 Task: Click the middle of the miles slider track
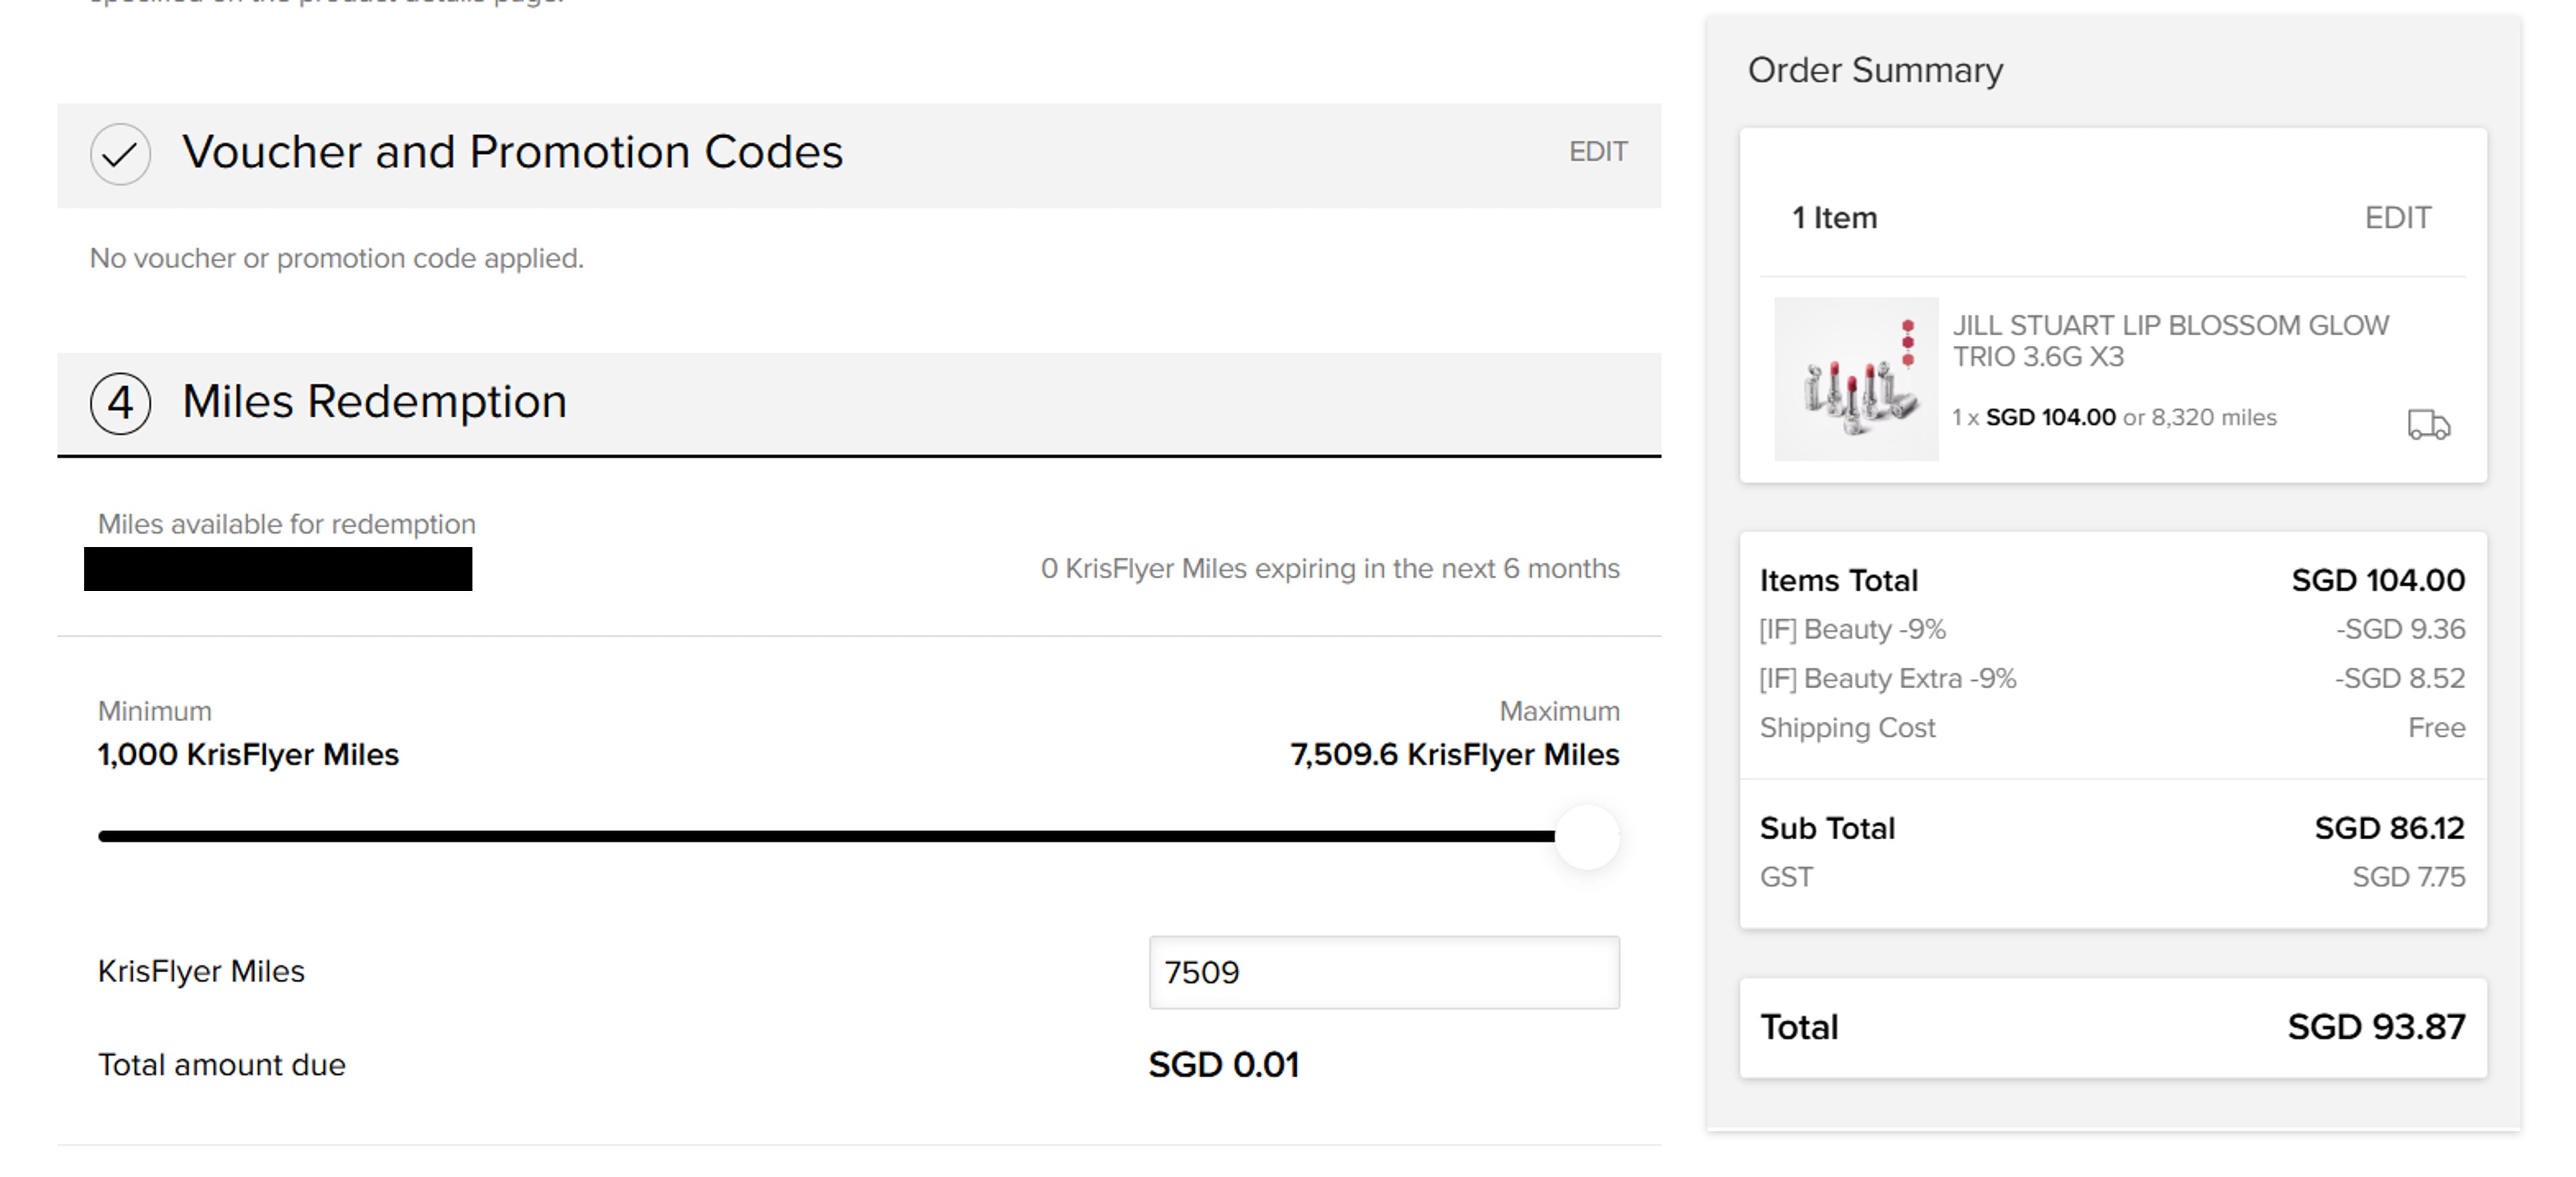pos(827,836)
